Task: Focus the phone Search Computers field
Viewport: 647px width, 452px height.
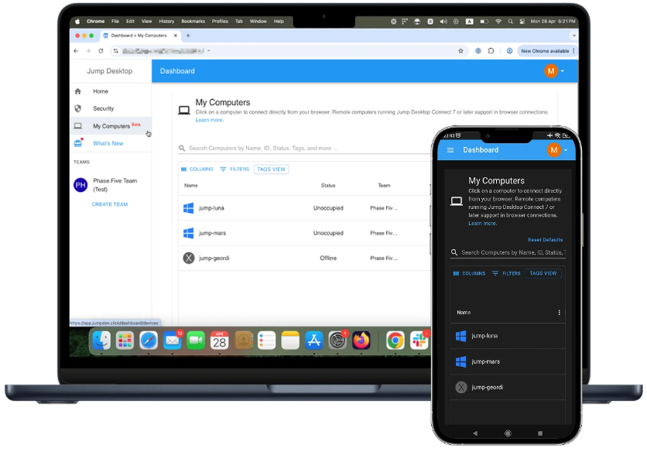Action: click(508, 252)
